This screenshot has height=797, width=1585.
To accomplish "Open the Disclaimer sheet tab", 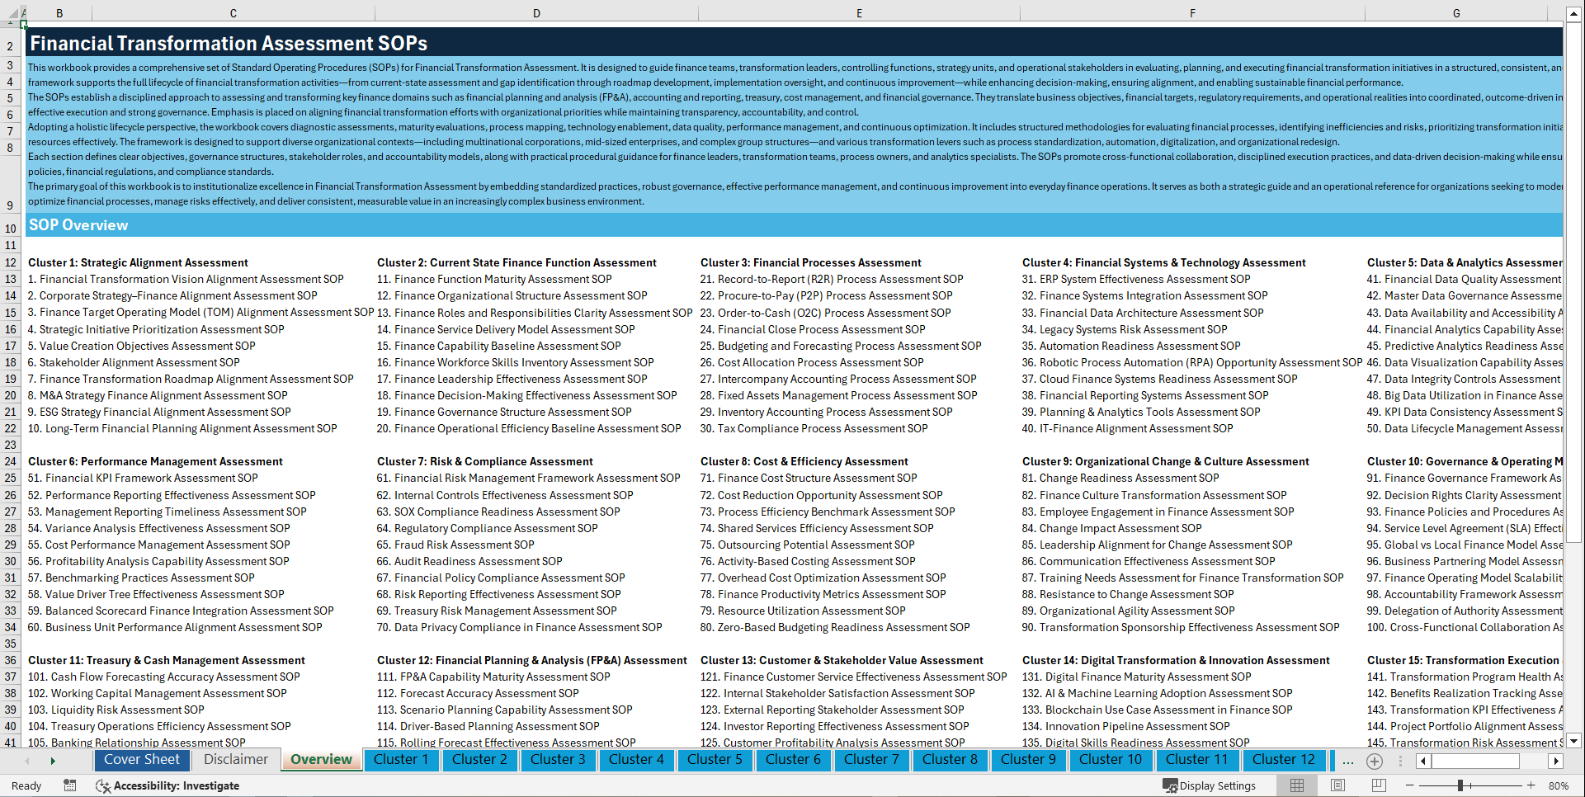I will pos(234,760).
